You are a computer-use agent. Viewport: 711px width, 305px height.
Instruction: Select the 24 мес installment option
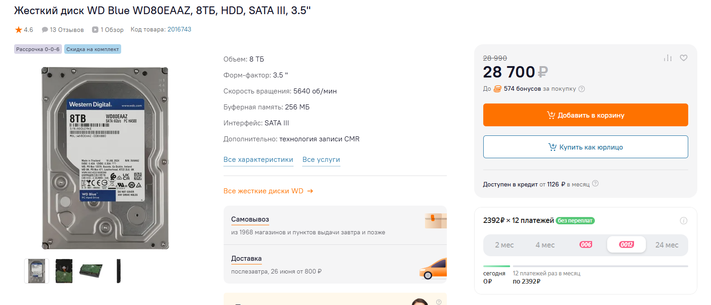(x=666, y=245)
